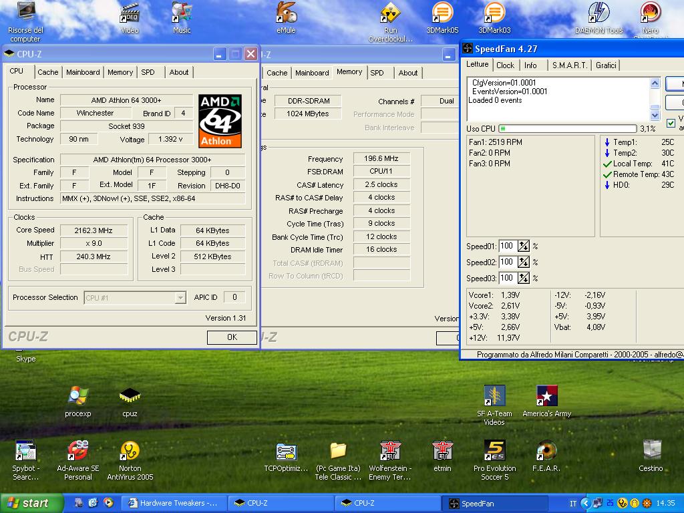Switch to Cache tab in front CPU-Z

[x=47, y=72]
